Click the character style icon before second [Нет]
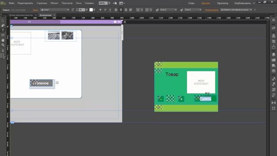The width and height of the screenshot is (277, 156). click(182, 10)
